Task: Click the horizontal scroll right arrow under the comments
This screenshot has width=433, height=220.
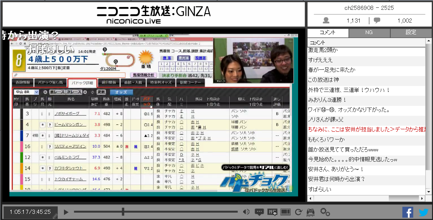Action: pyautogui.click(x=422, y=198)
